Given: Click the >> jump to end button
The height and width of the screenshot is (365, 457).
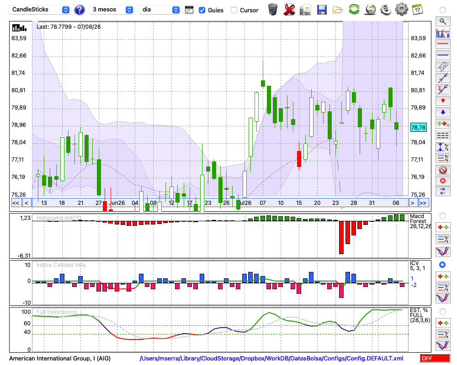Looking at the screenshot, I should click(423, 203).
